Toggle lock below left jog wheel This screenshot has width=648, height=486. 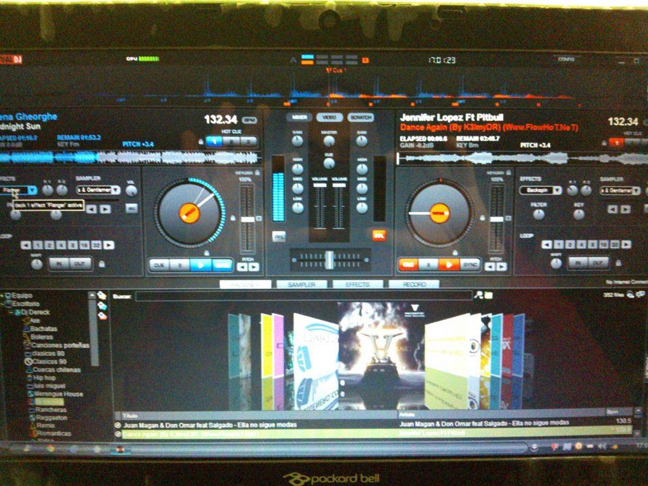(207, 253)
